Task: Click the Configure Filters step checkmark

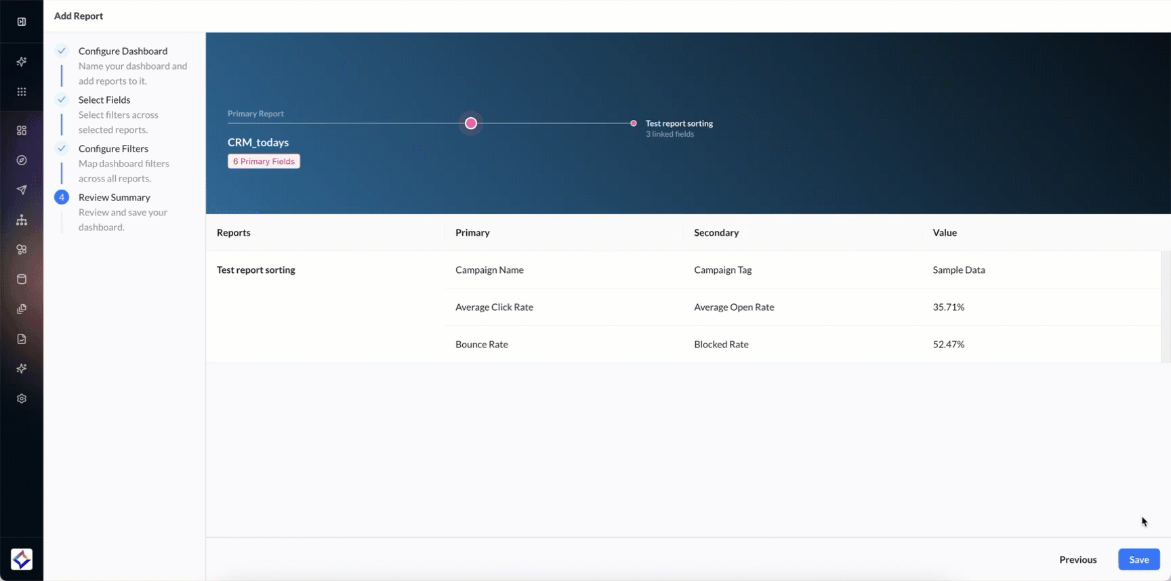Action: click(x=62, y=148)
